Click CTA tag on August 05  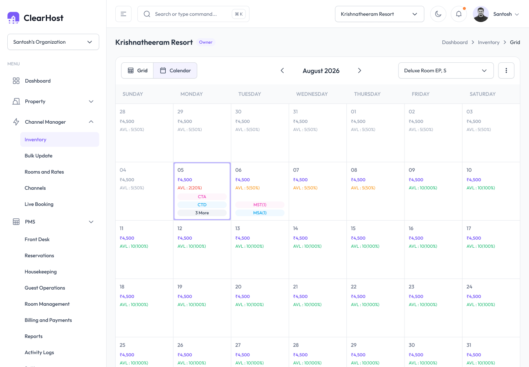coord(202,197)
